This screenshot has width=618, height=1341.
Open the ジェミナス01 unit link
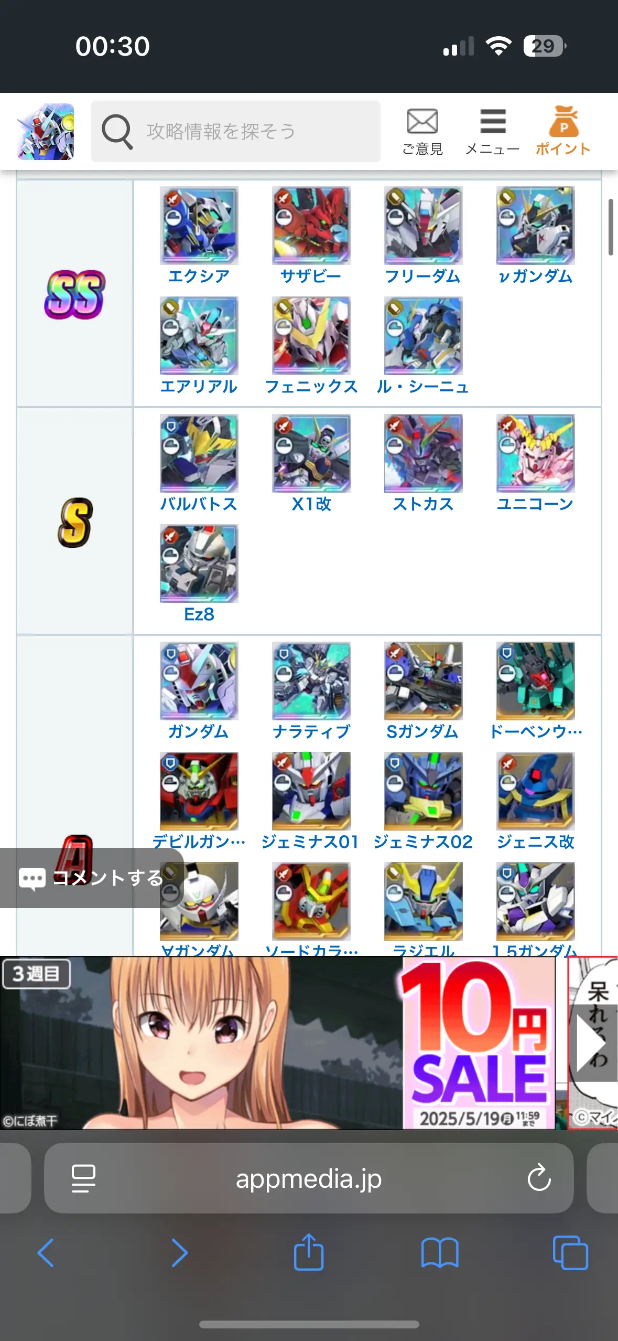[311, 842]
